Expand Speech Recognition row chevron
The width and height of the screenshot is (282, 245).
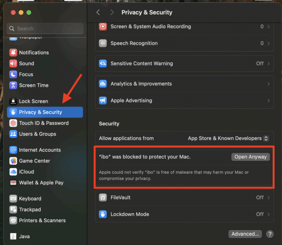click(269, 44)
